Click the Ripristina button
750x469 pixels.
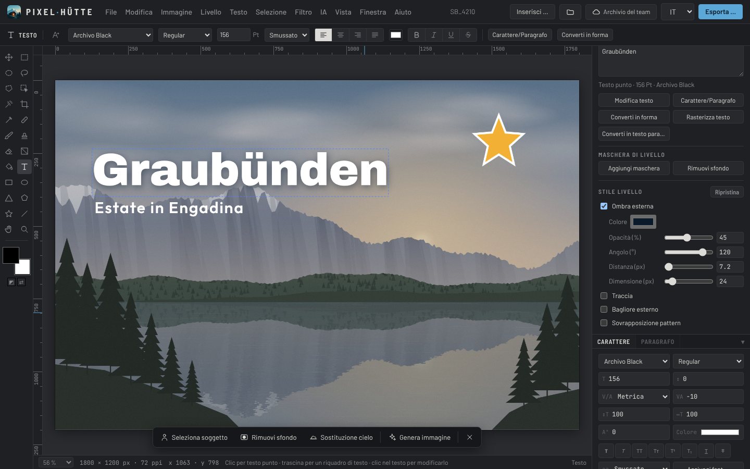727,192
